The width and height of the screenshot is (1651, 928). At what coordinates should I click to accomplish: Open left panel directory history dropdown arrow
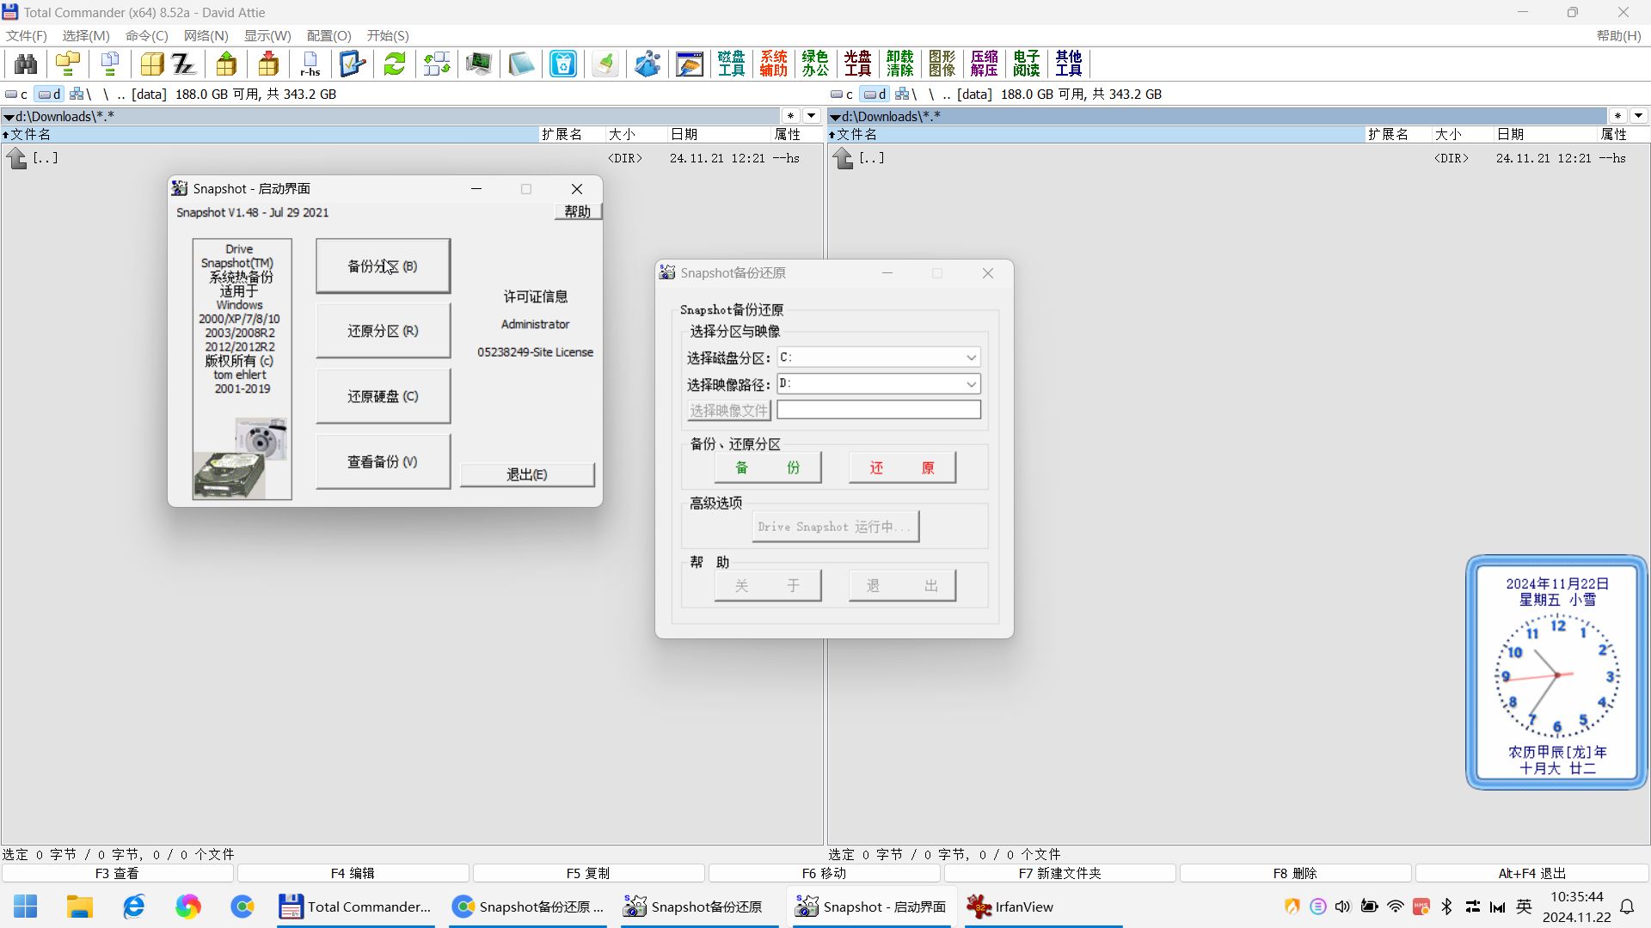point(811,115)
